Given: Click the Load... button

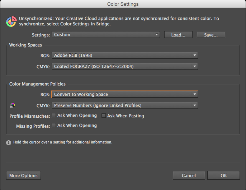Looking at the screenshot, I should pyautogui.click(x=178, y=35).
